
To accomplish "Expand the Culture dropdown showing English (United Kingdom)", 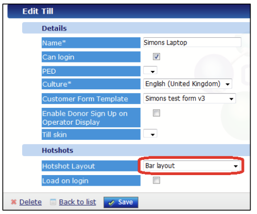I will (187, 84).
